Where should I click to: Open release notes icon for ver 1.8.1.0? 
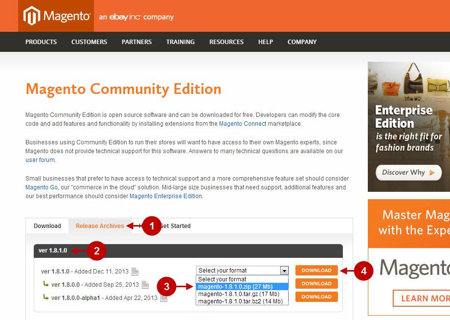[x=135, y=272]
